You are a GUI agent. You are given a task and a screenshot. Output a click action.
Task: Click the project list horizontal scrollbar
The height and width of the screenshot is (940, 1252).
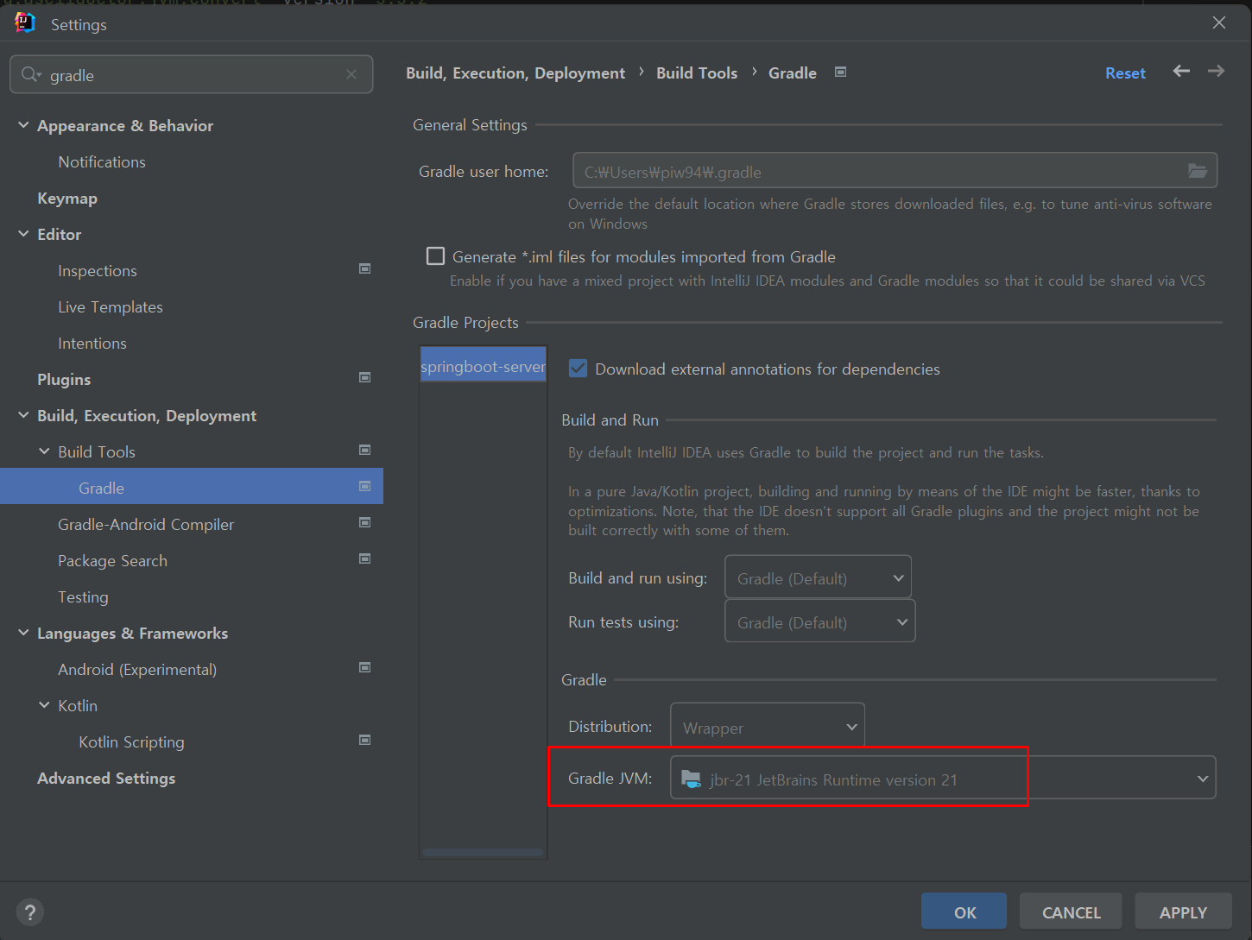coord(483,852)
